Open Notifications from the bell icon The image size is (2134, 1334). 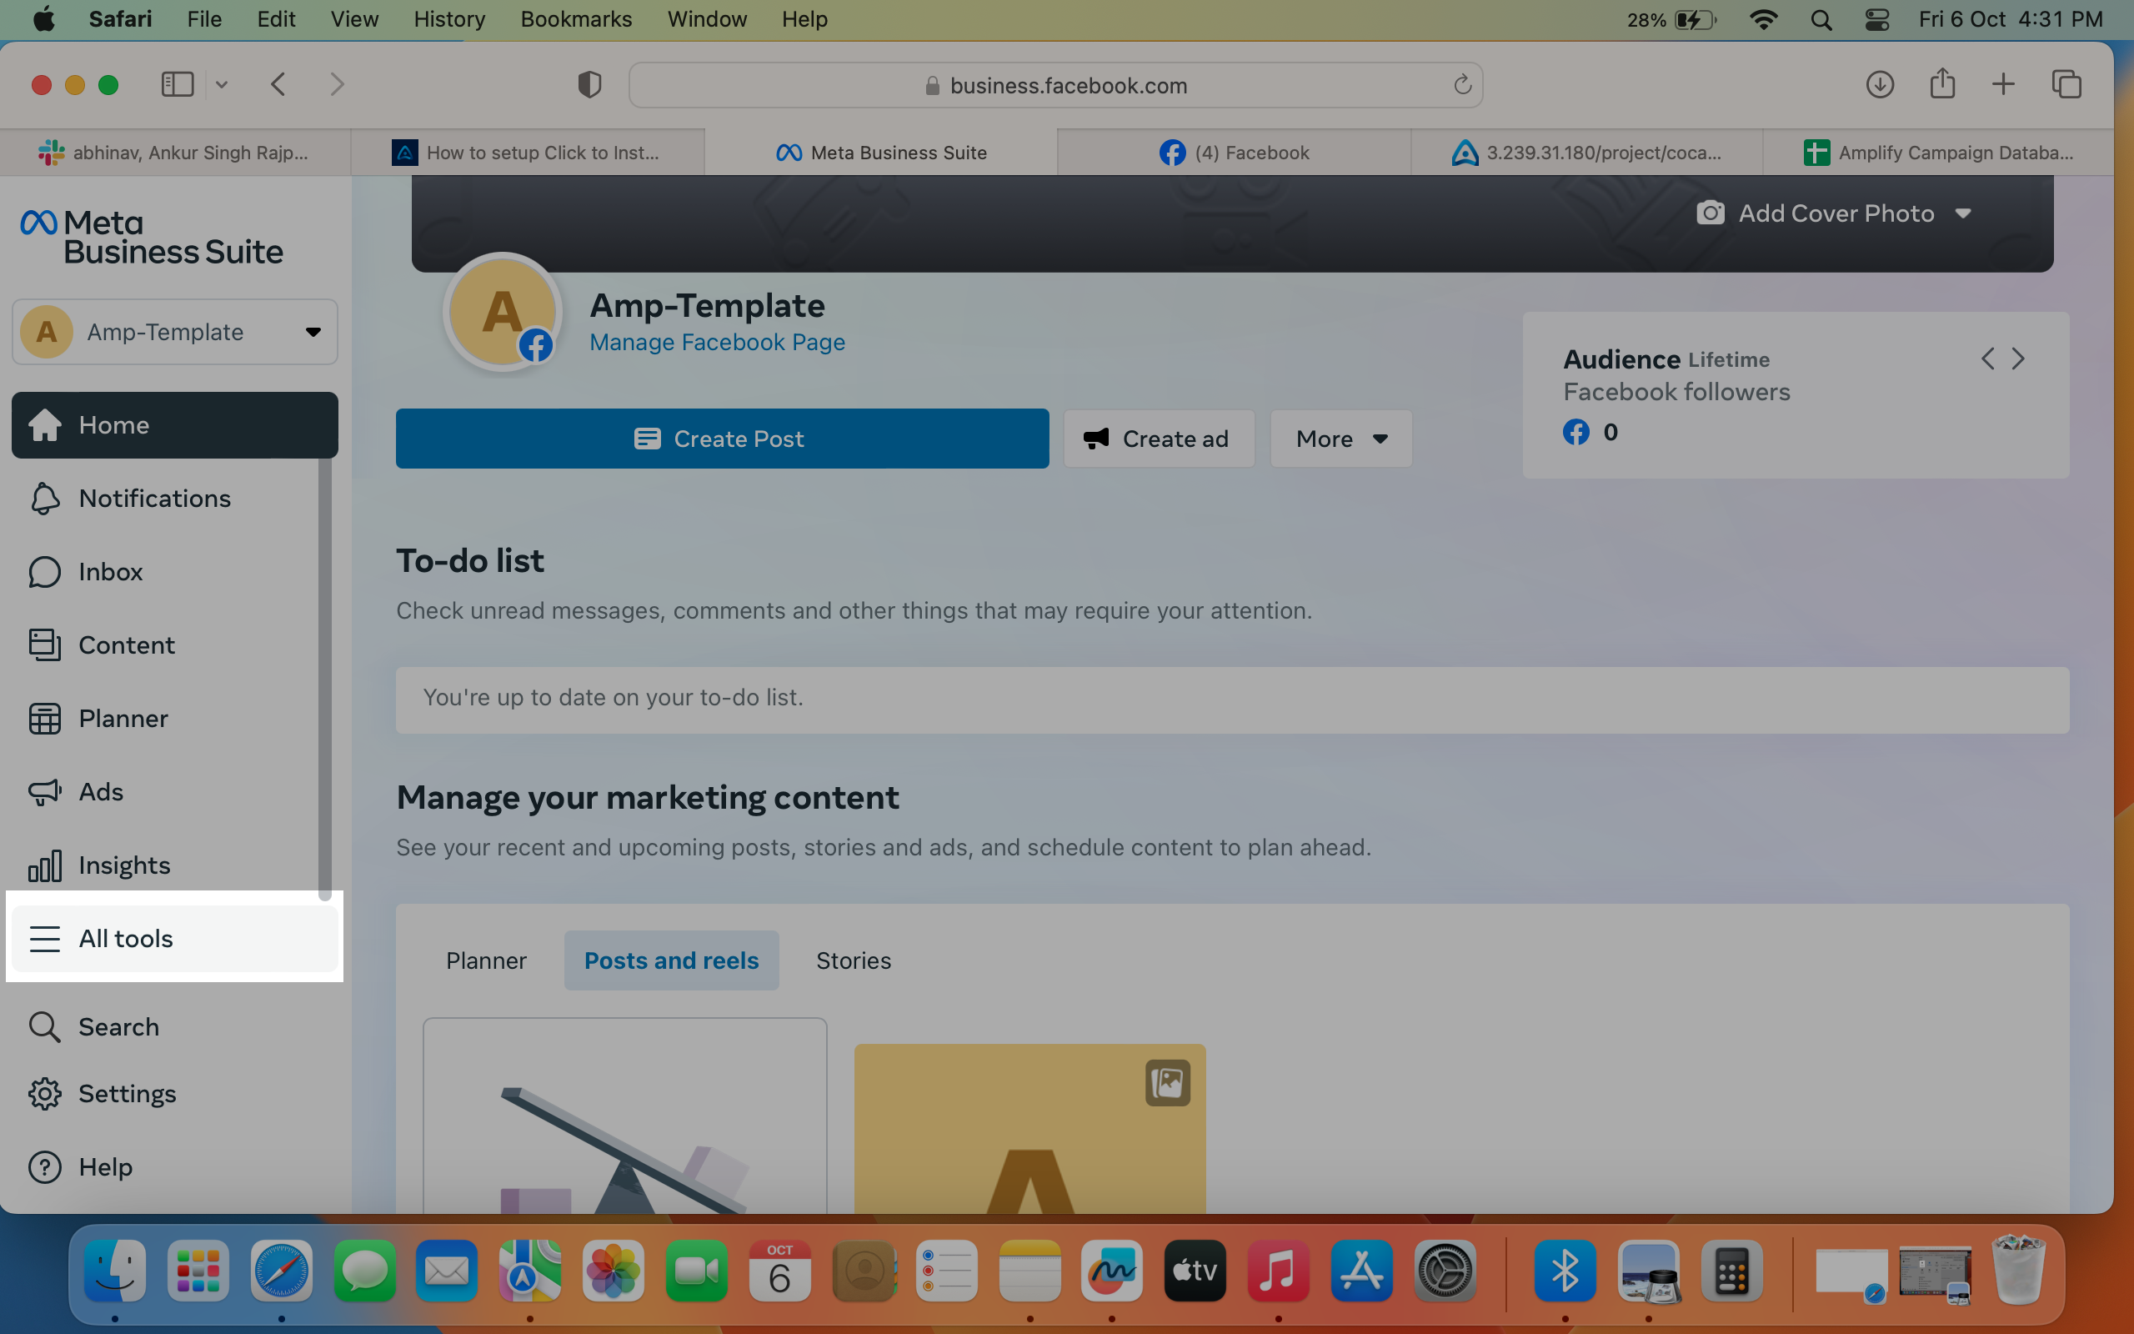click(44, 499)
